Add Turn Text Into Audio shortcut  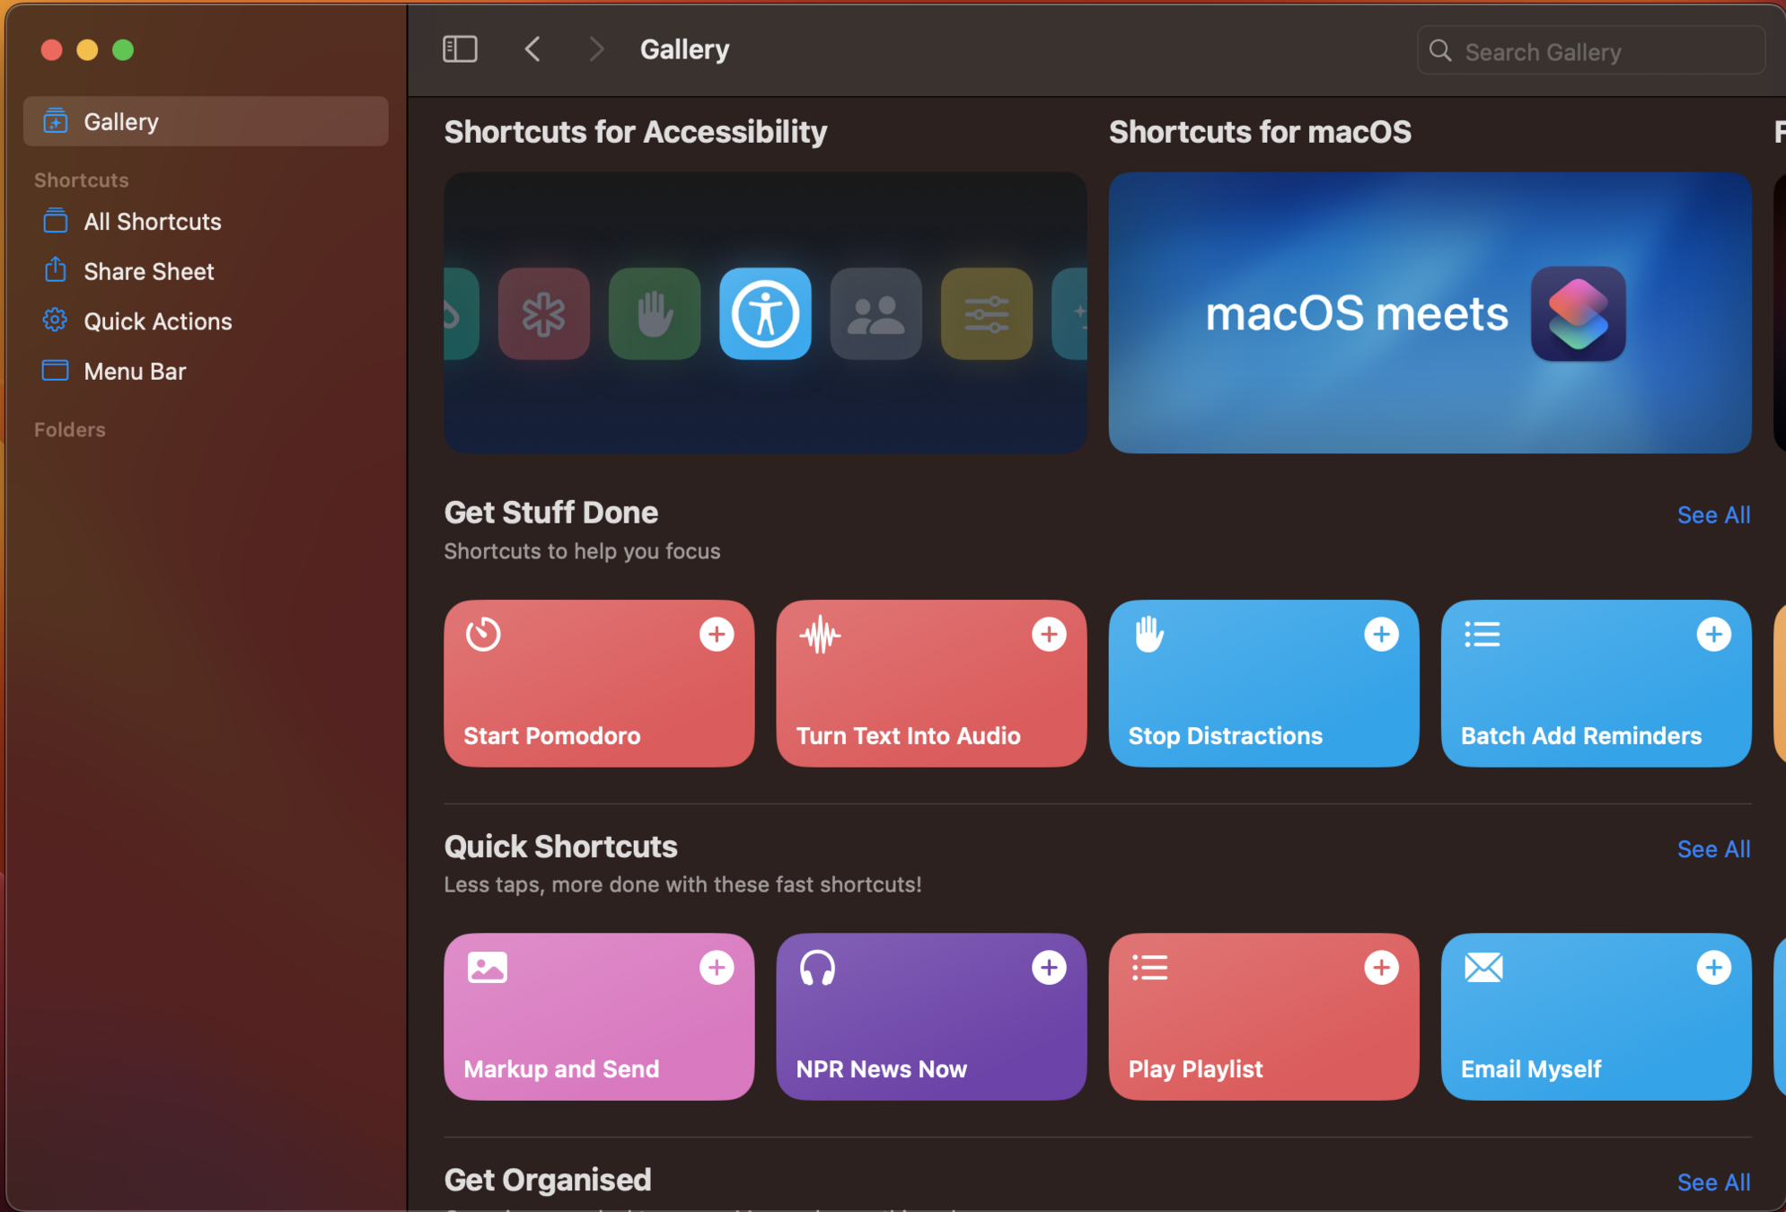pyautogui.click(x=1048, y=635)
